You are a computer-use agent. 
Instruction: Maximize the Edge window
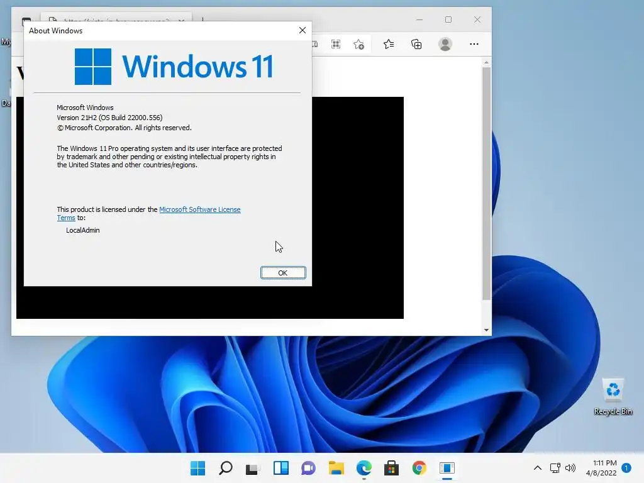[x=448, y=19]
